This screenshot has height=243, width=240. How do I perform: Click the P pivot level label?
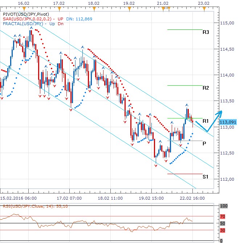[204, 144]
